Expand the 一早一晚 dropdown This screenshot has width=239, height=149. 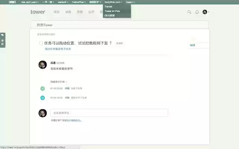[48, 2]
